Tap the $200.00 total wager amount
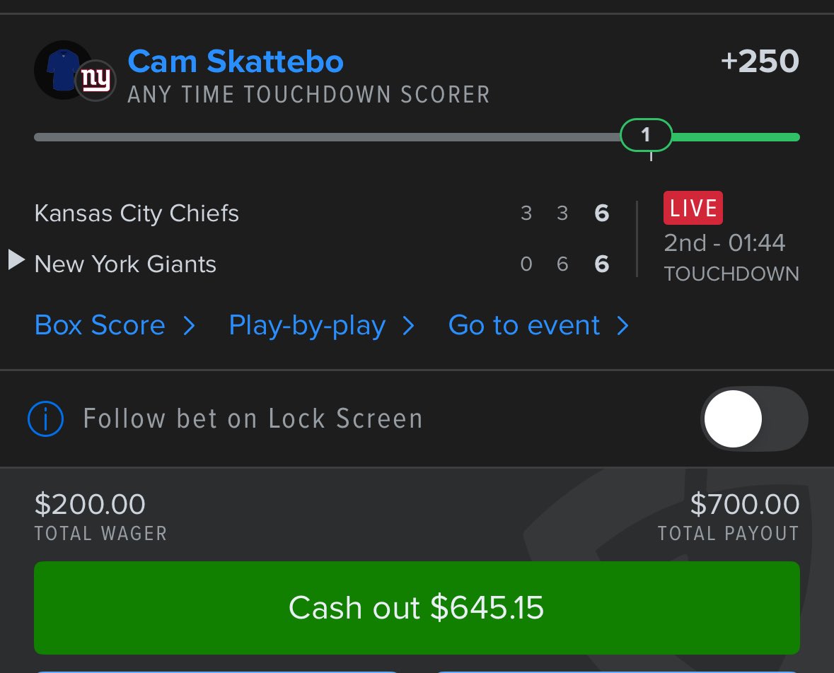834x673 pixels. pos(90,505)
